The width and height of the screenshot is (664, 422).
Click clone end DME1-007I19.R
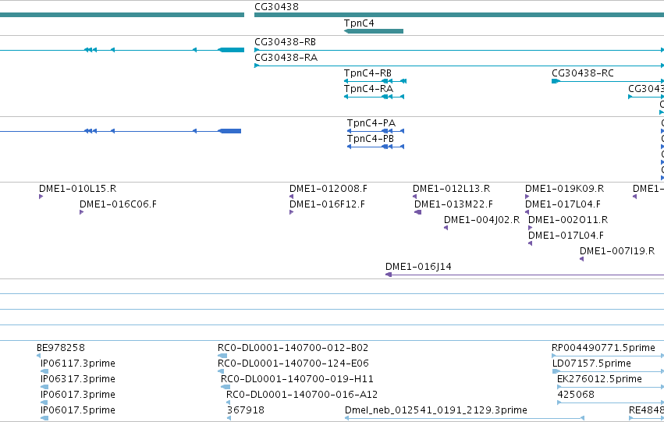click(x=617, y=251)
